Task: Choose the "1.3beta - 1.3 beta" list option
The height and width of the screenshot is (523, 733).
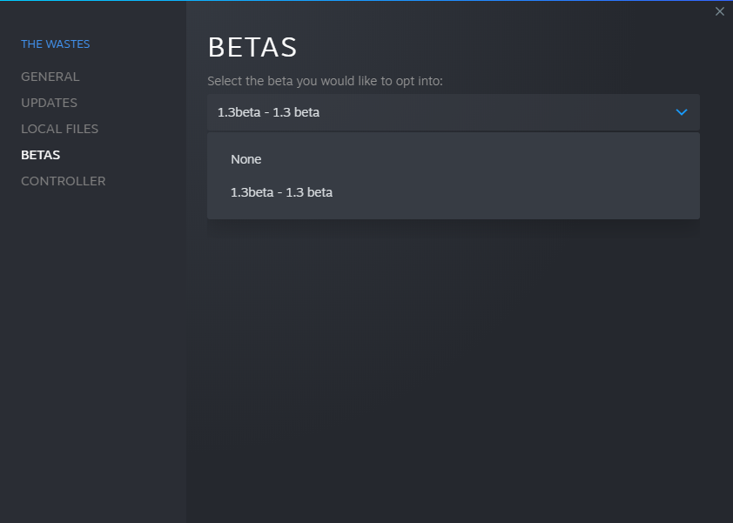Action: pyautogui.click(x=281, y=192)
